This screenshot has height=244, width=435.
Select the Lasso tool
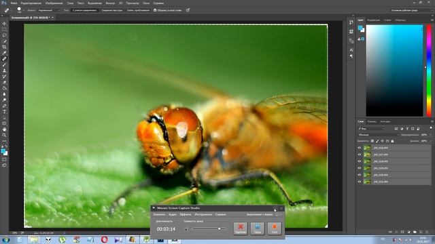tap(4, 35)
